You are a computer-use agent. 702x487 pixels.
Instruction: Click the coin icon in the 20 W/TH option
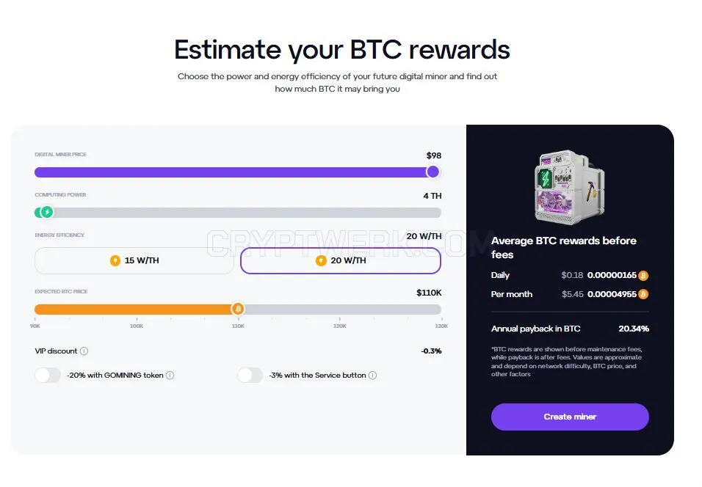(x=321, y=260)
